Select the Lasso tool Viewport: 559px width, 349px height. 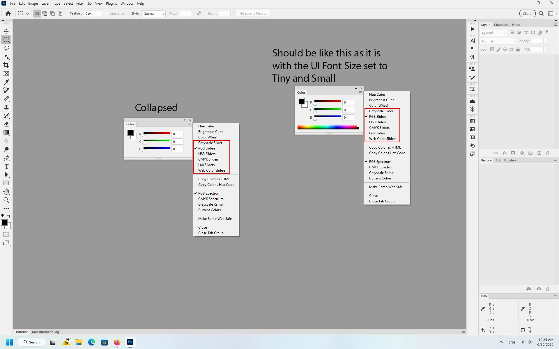click(6, 48)
